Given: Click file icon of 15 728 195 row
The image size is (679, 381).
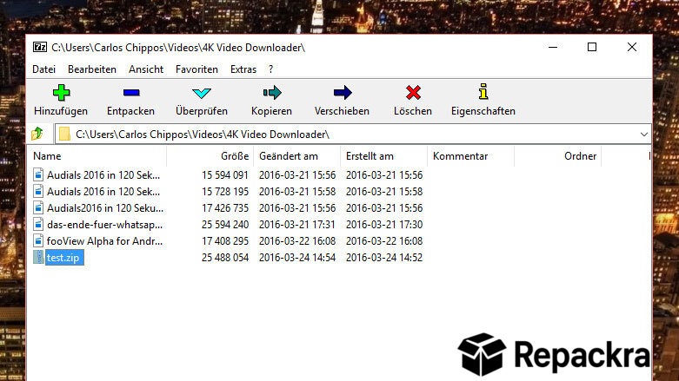Looking at the screenshot, I should click(x=38, y=191).
